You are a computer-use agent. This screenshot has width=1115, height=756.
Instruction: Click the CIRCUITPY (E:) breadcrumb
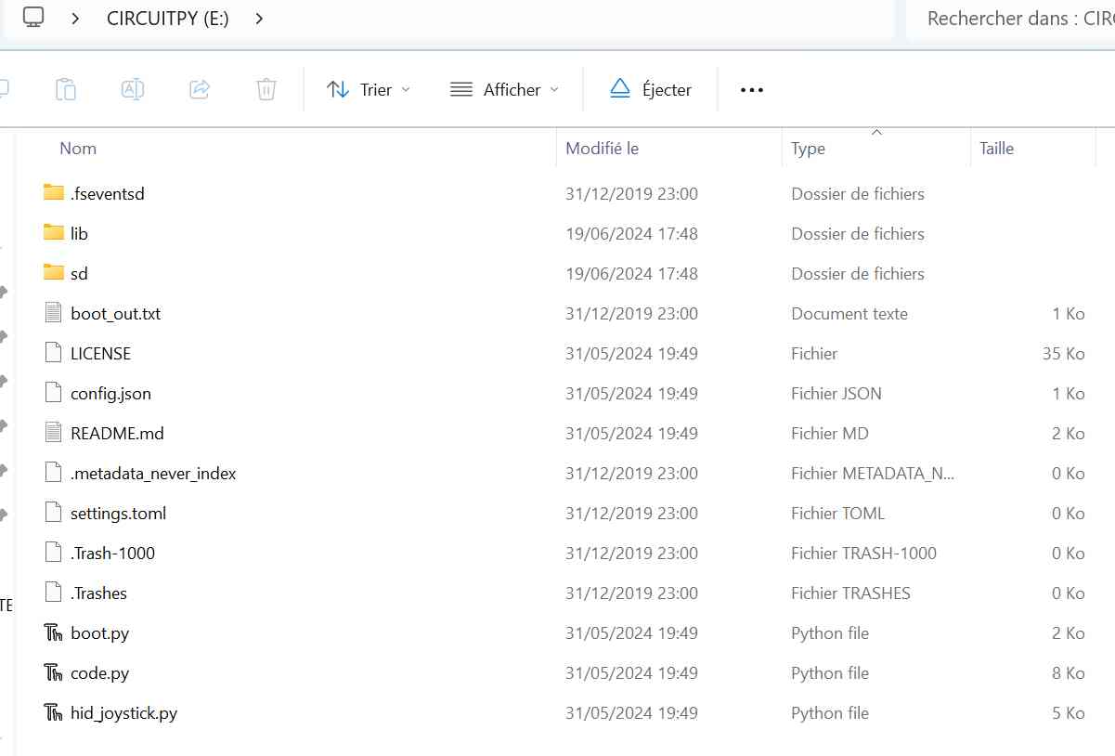(x=168, y=18)
